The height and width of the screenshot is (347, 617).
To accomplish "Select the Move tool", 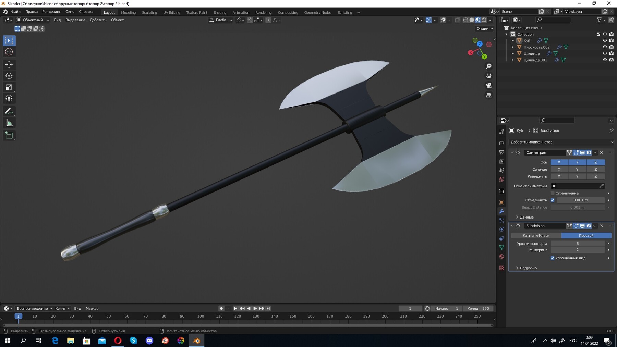I will (9, 64).
